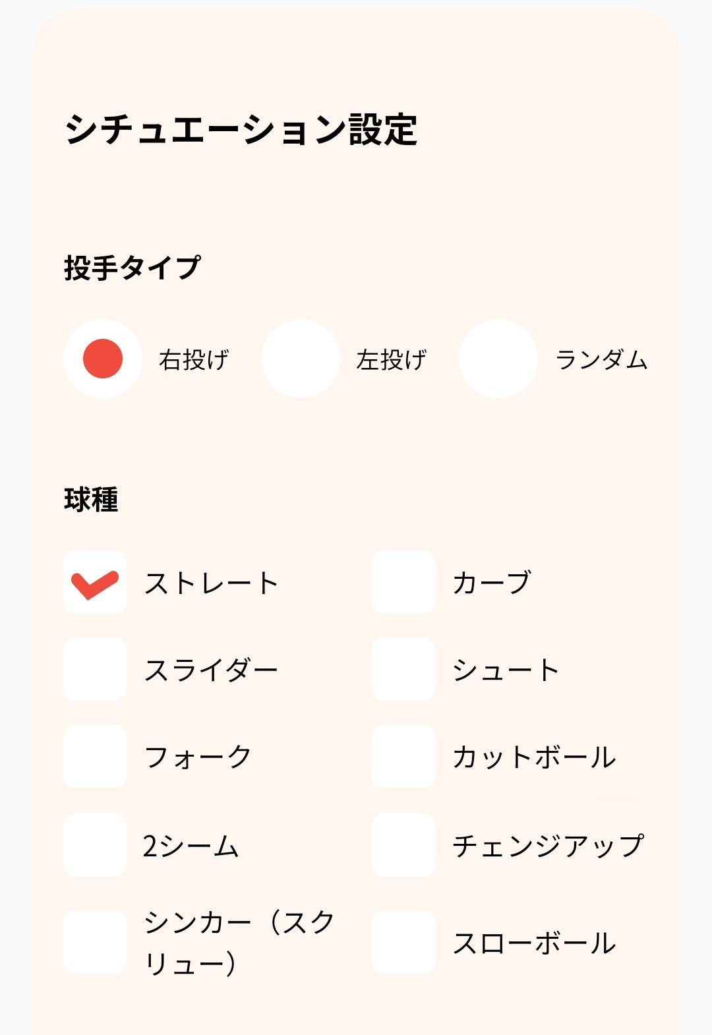The height and width of the screenshot is (1035, 712).
Task: Select the 左投げ radio button
Action: pyautogui.click(x=301, y=359)
